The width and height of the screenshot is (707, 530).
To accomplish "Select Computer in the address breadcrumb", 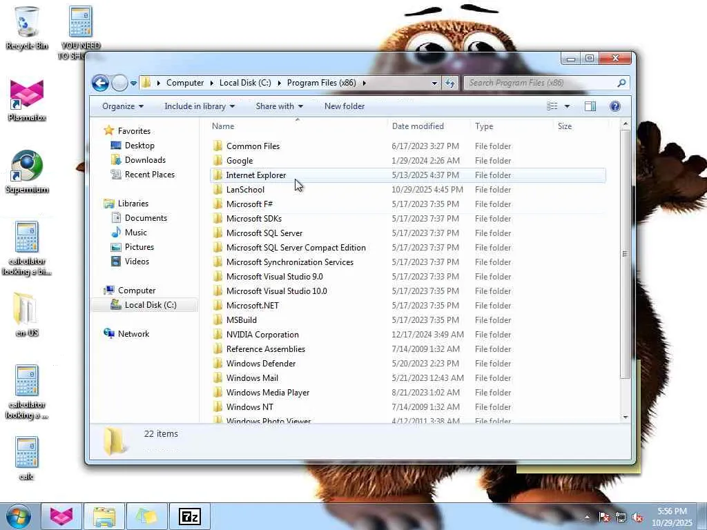I will tap(185, 83).
